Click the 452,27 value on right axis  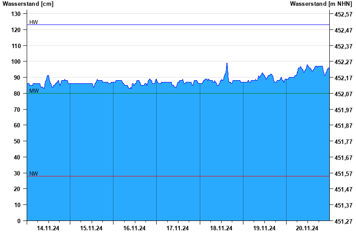click(x=344, y=62)
